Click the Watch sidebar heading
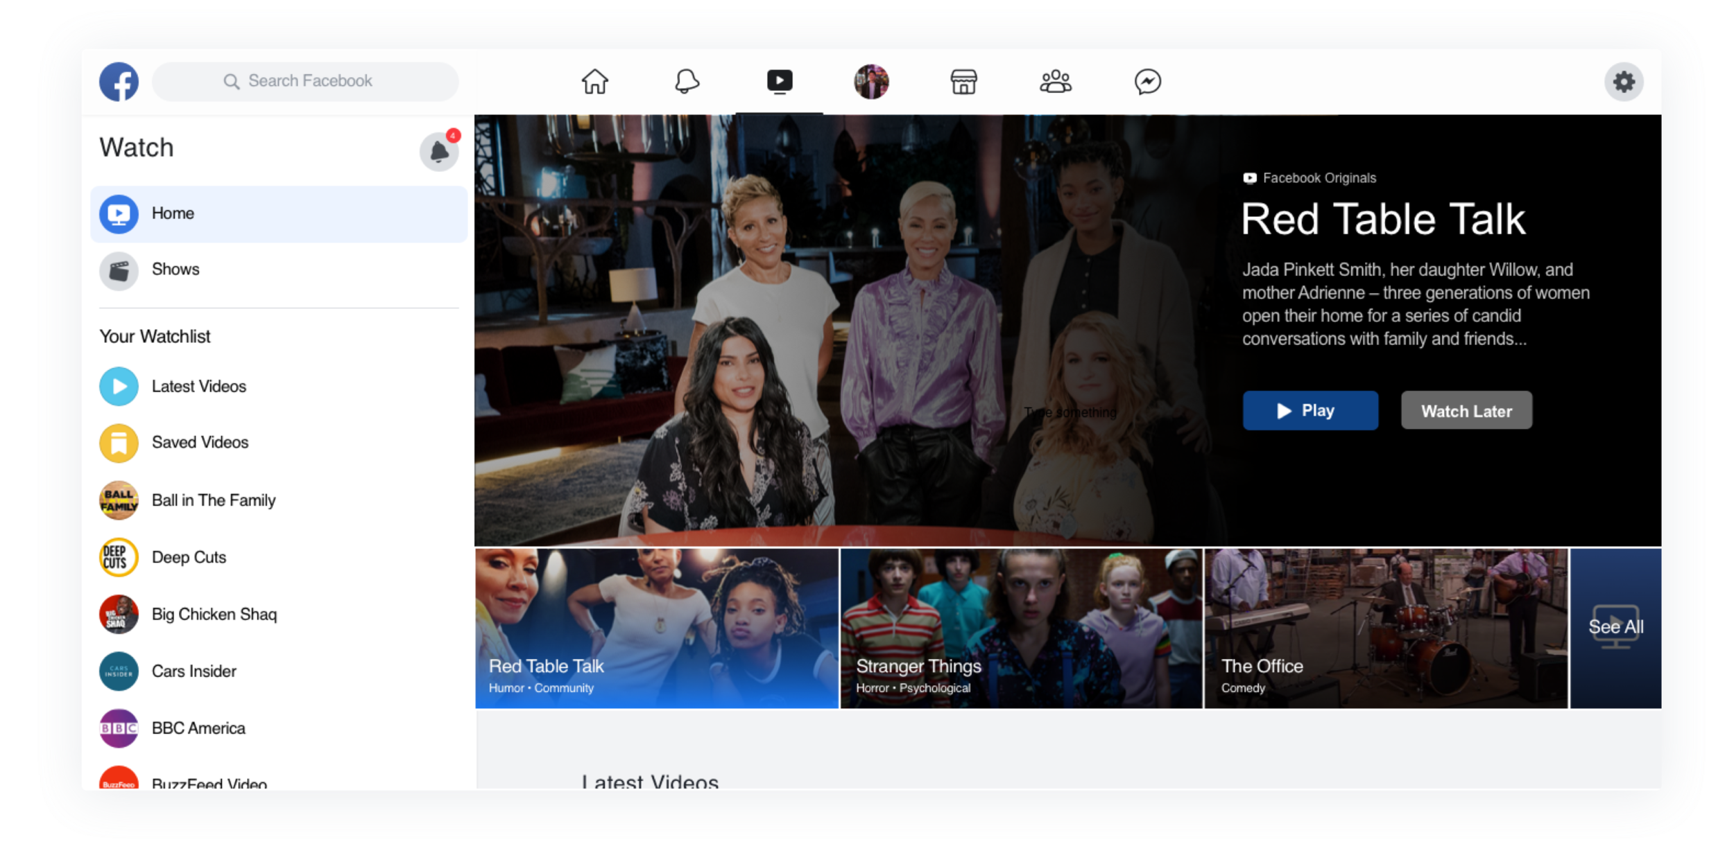The image size is (1734, 844). pos(137,148)
